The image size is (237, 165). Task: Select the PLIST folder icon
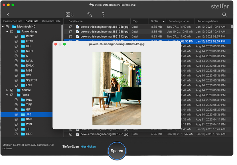click(x=23, y=36)
